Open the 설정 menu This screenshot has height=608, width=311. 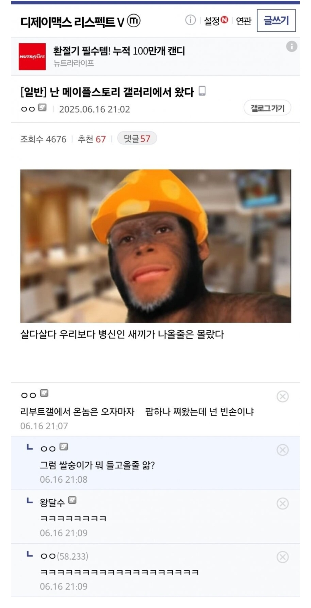[x=212, y=21]
